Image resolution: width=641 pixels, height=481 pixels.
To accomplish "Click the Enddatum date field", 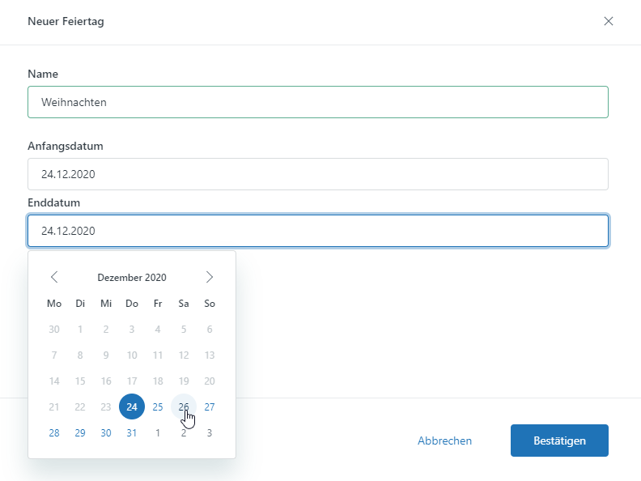I will 317,231.
